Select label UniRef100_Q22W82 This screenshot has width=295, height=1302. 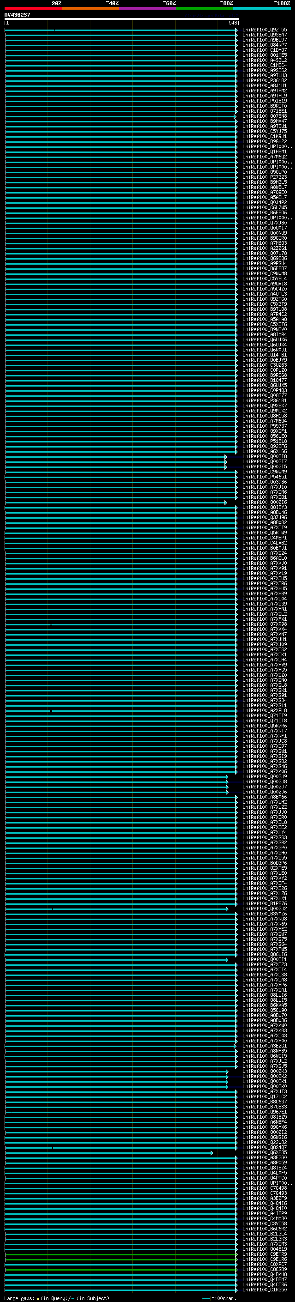pos(264,1143)
